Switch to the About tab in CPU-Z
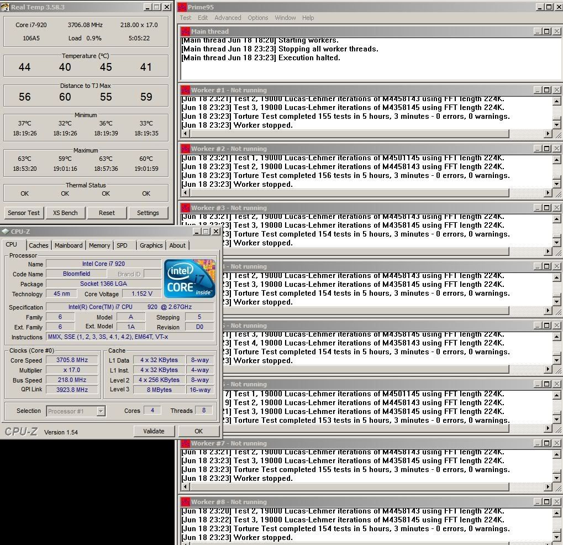 pos(177,245)
